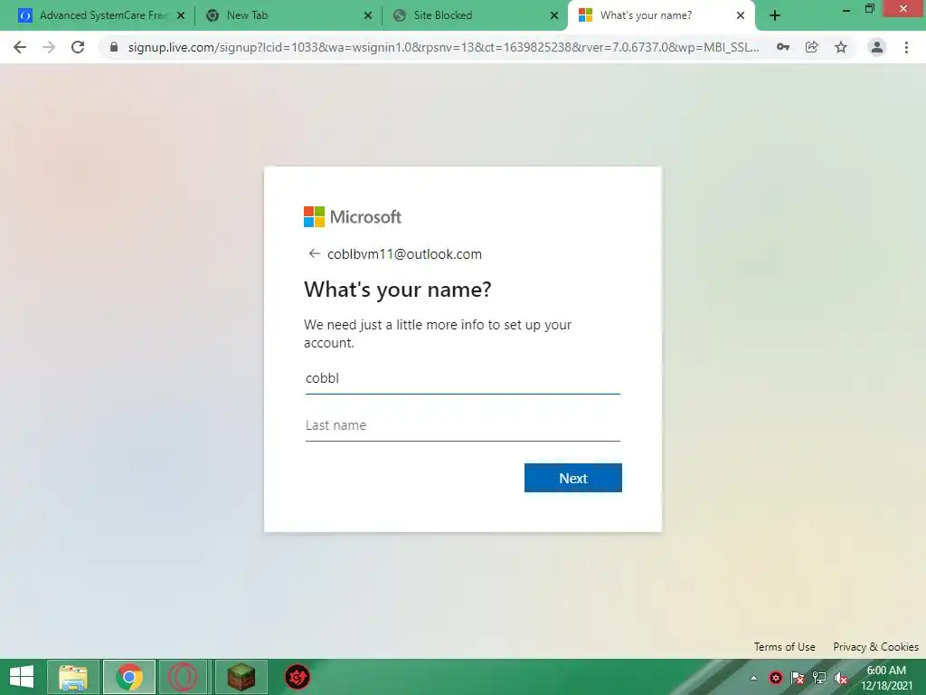The height and width of the screenshot is (695, 926).
Task: Open the saved passwords key icon
Action: (x=782, y=47)
